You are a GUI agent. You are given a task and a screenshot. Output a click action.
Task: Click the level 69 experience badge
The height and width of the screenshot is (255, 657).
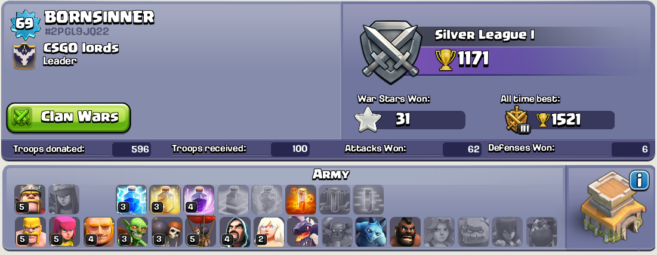click(x=25, y=23)
